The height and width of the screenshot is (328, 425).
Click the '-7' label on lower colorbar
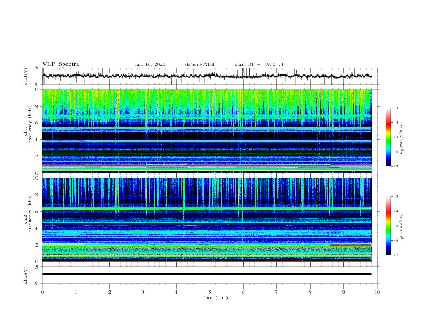click(x=396, y=255)
